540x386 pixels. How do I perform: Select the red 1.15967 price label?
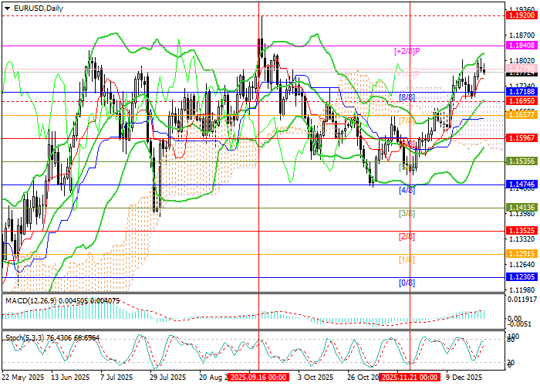point(522,138)
